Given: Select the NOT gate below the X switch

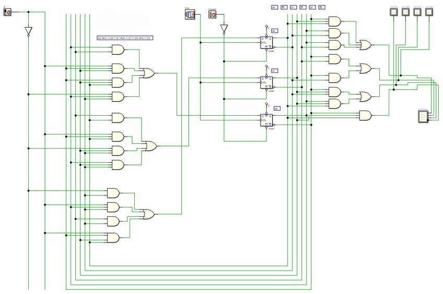Looking at the screenshot, I should (x=28, y=32).
